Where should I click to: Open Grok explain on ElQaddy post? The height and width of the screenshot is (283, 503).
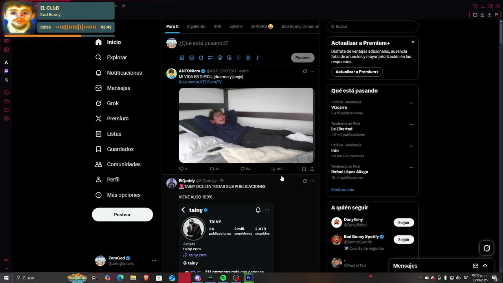point(305,181)
